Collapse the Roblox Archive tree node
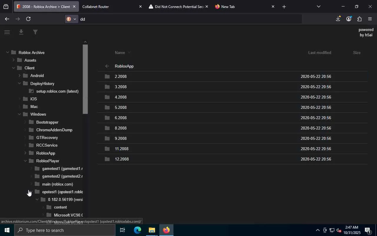Viewport: 377px width, 236px height. tap(8, 53)
